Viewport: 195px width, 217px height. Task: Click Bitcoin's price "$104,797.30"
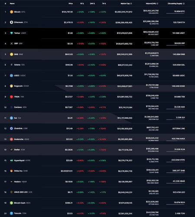(67, 12)
